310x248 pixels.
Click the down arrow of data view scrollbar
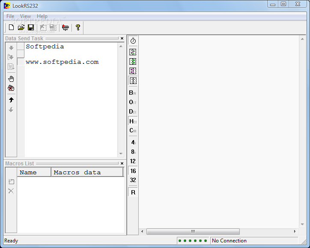[302, 224]
